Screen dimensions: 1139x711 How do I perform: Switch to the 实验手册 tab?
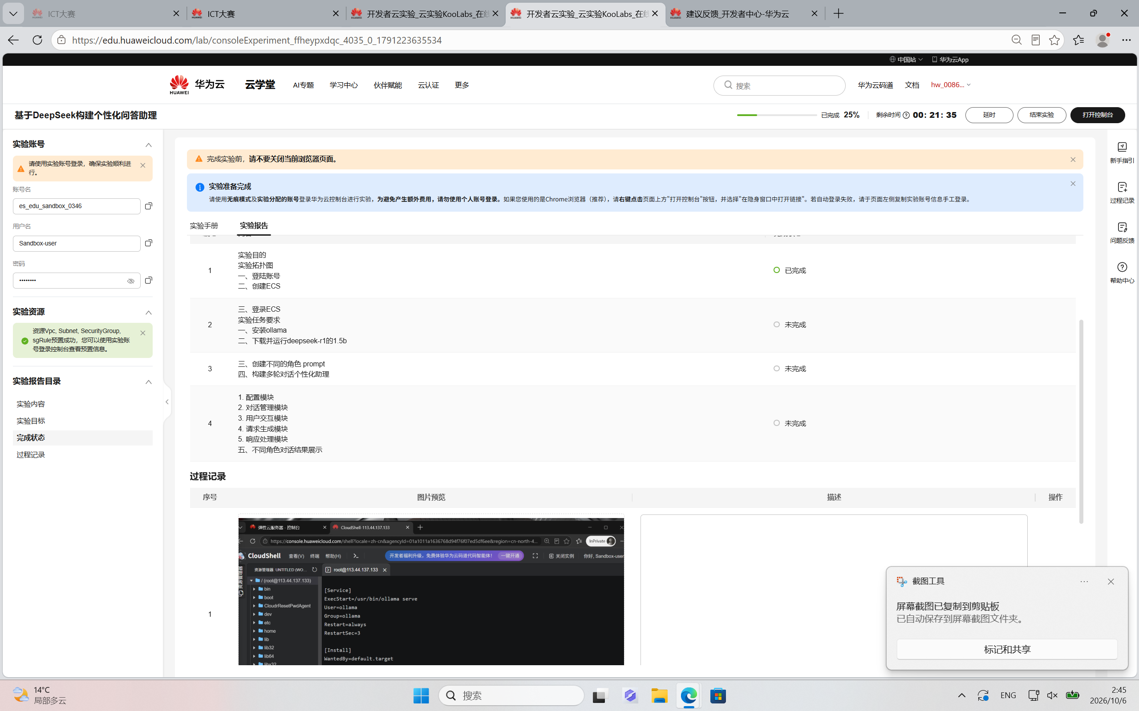pyautogui.click(x=204, y=225)
